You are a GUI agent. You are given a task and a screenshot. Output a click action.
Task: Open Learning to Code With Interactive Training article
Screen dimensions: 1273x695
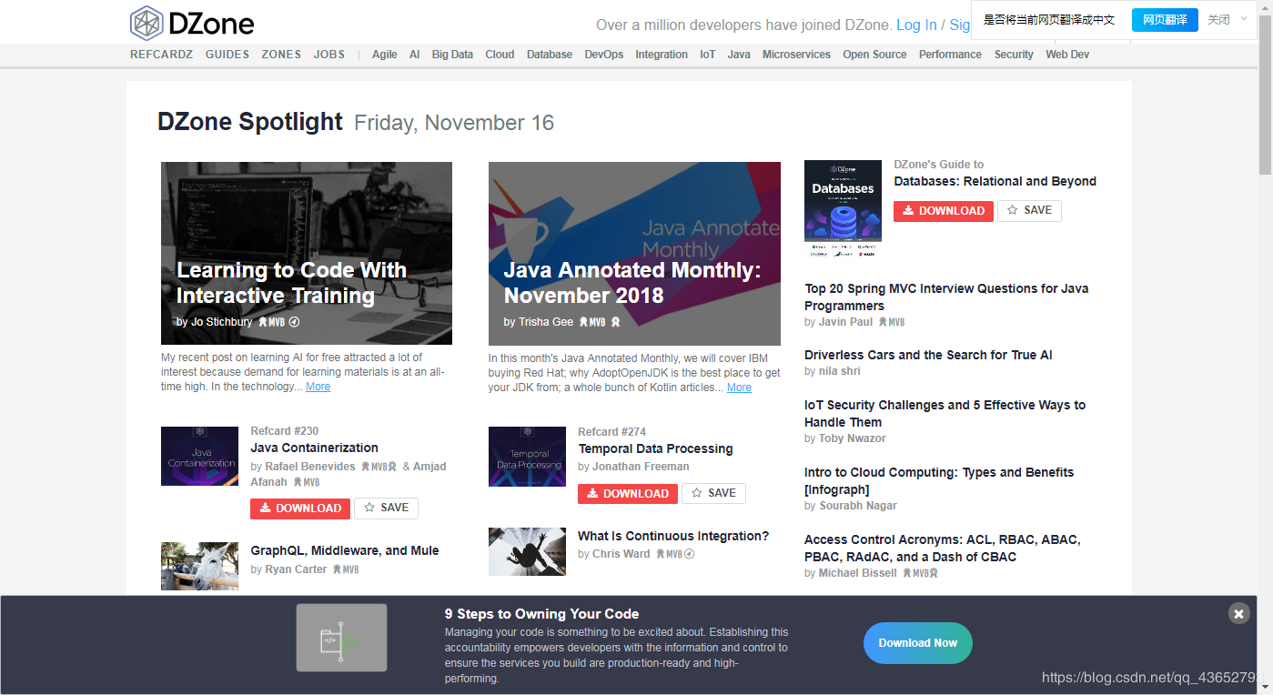tap(291, 283)
